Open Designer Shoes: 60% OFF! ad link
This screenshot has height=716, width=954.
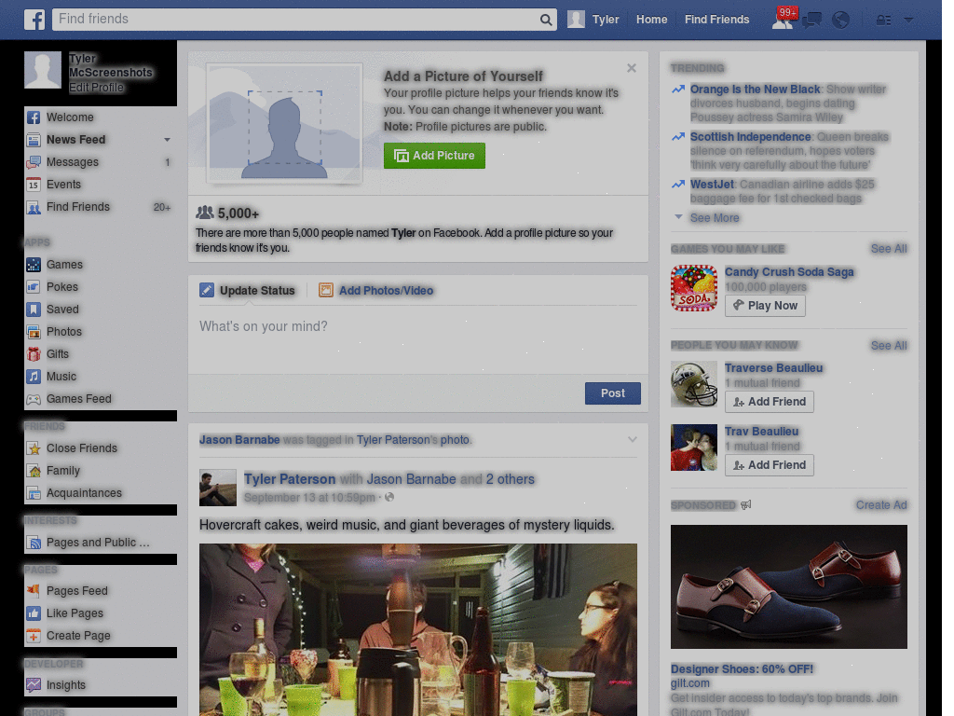pyautogui.click(x=742, y=669)
